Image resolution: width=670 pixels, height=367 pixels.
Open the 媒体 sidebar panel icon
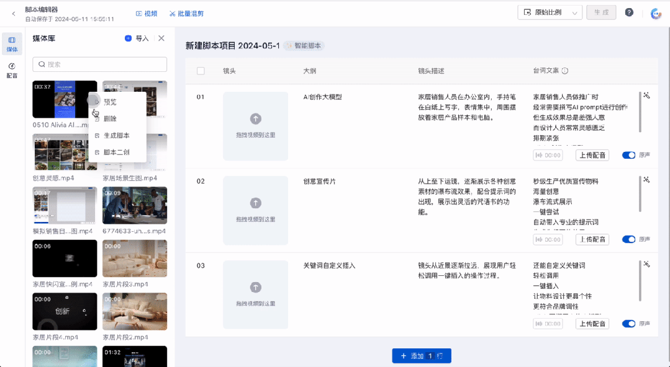12,44
